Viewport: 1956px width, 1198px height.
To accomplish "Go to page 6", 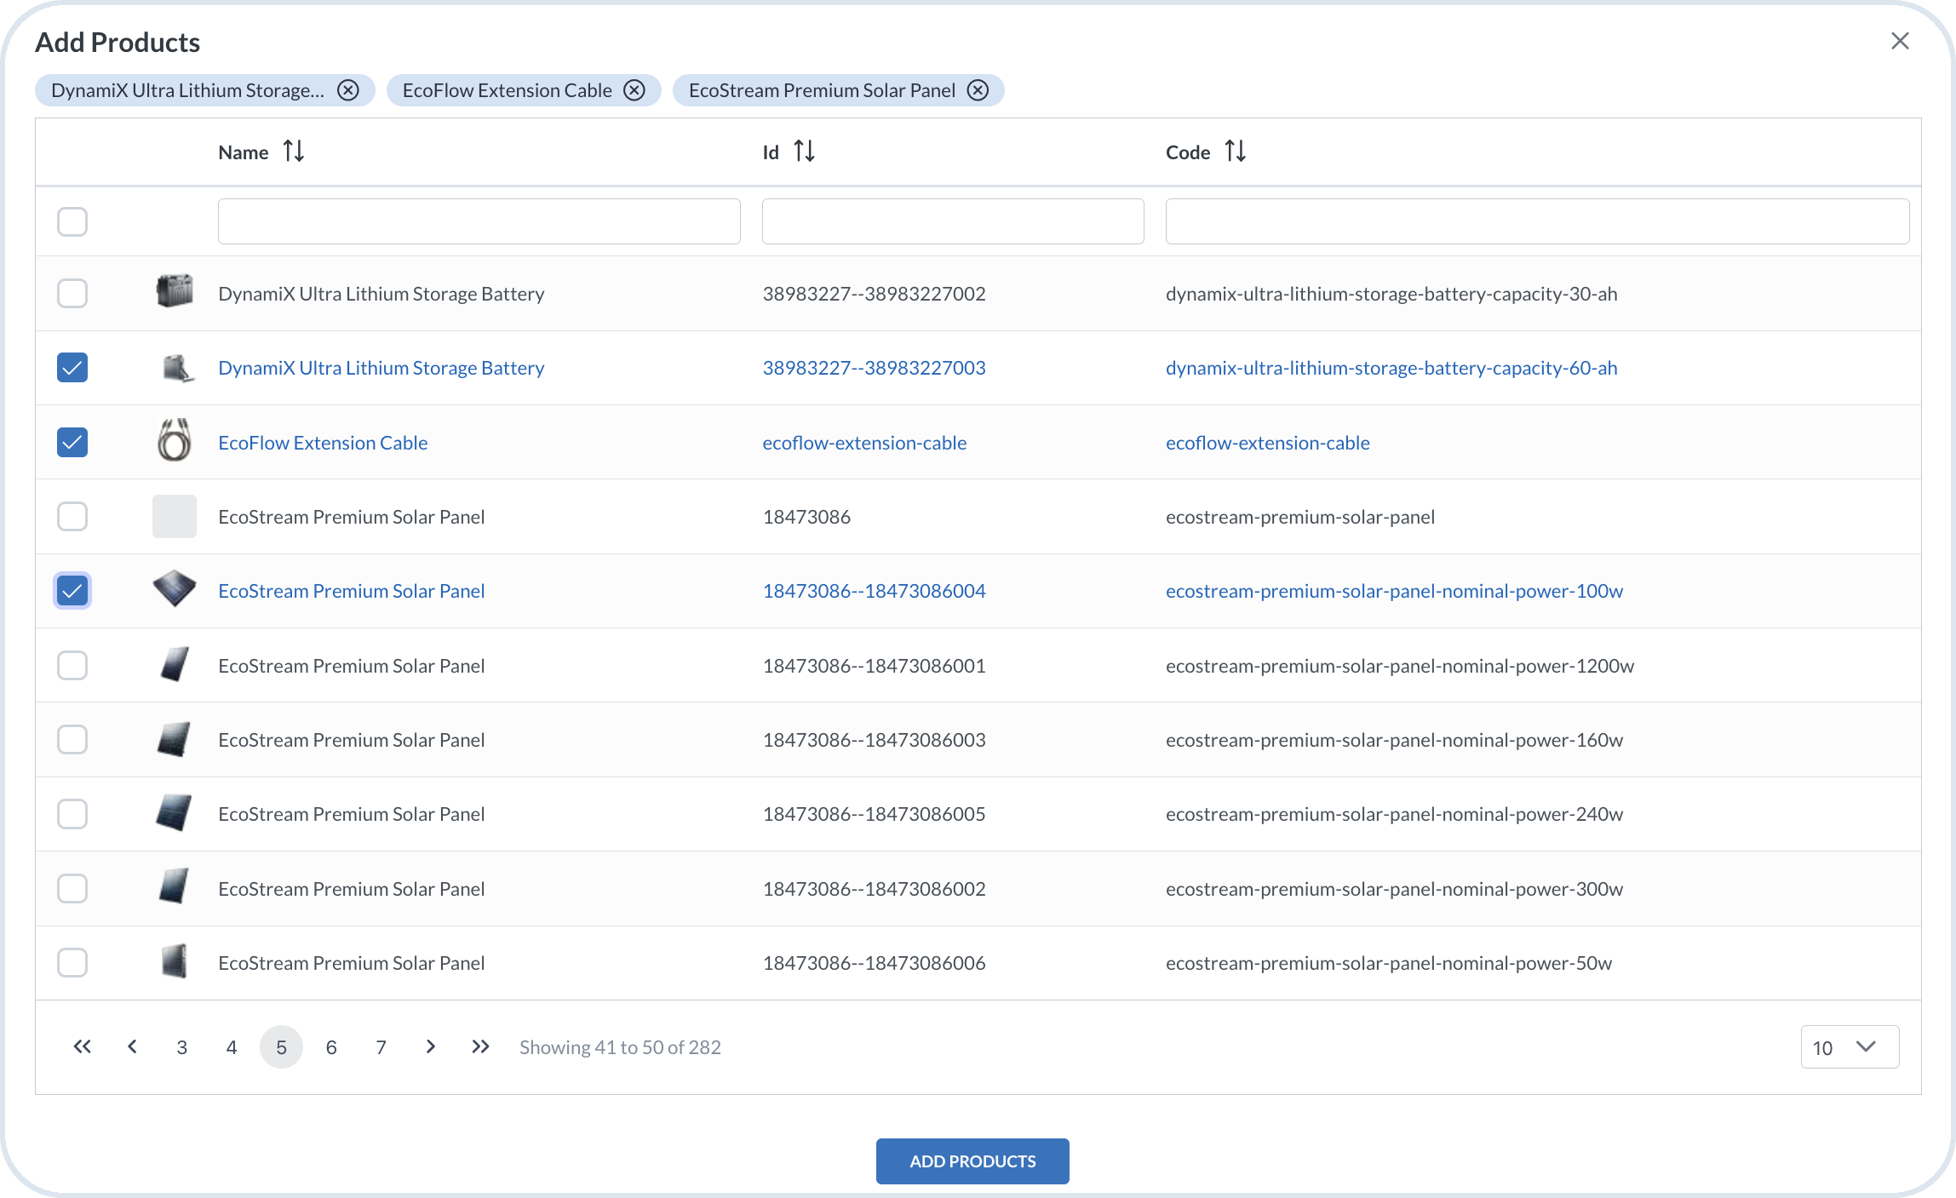I will [331, 1046].
